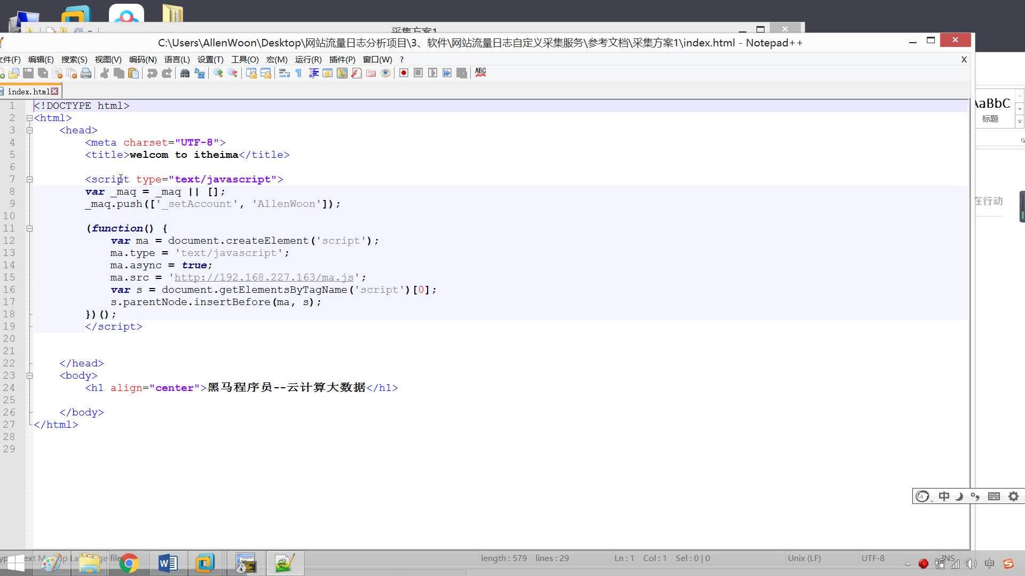Close the index.html tab
Image resolution: width=1025 pixels, height=576 pixels.
(54, 91)
